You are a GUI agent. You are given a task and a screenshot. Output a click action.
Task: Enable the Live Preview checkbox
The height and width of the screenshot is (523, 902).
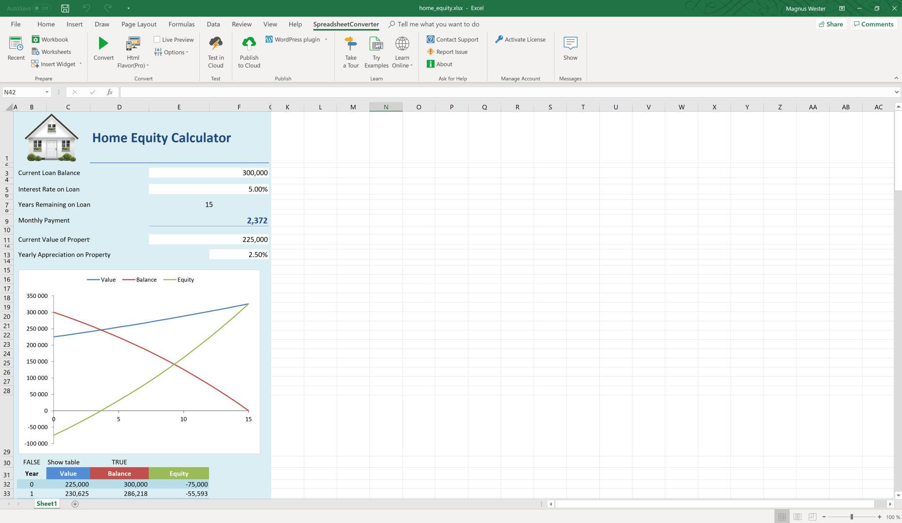pyautogui.click(x=157, y=39)
